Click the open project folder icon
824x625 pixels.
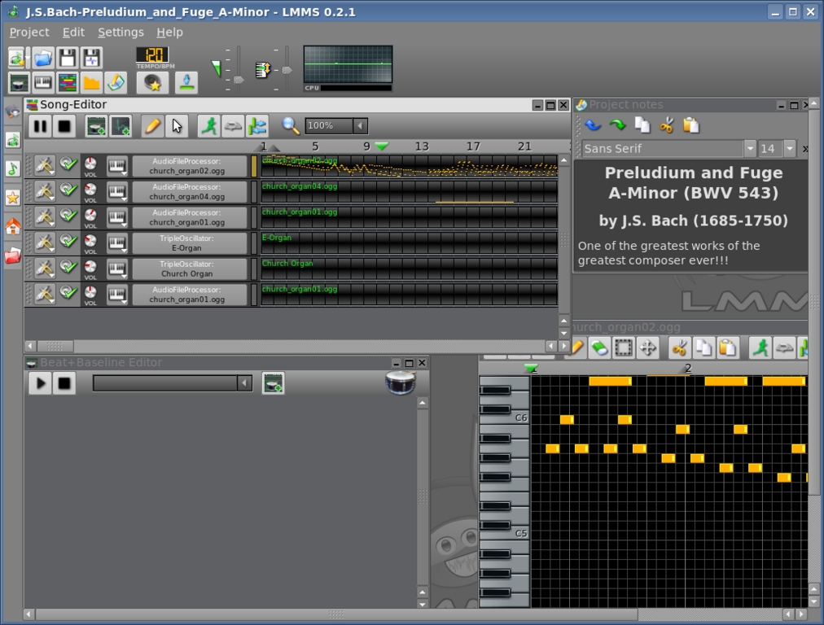tap(43, 57)
